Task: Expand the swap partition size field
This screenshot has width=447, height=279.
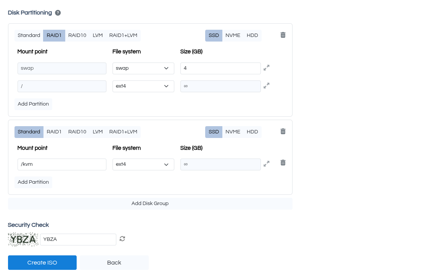Action: tap(266, 67)
